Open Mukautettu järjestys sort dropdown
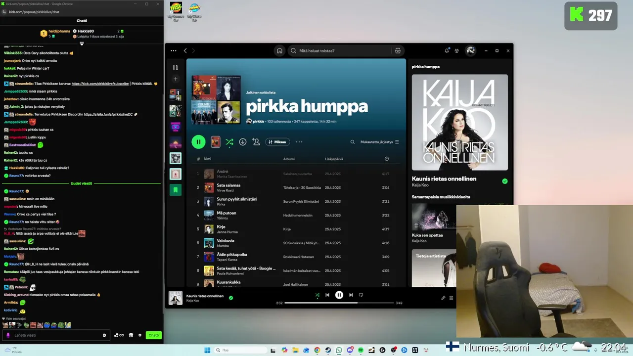The image size is (633, 356). (379, 142)
